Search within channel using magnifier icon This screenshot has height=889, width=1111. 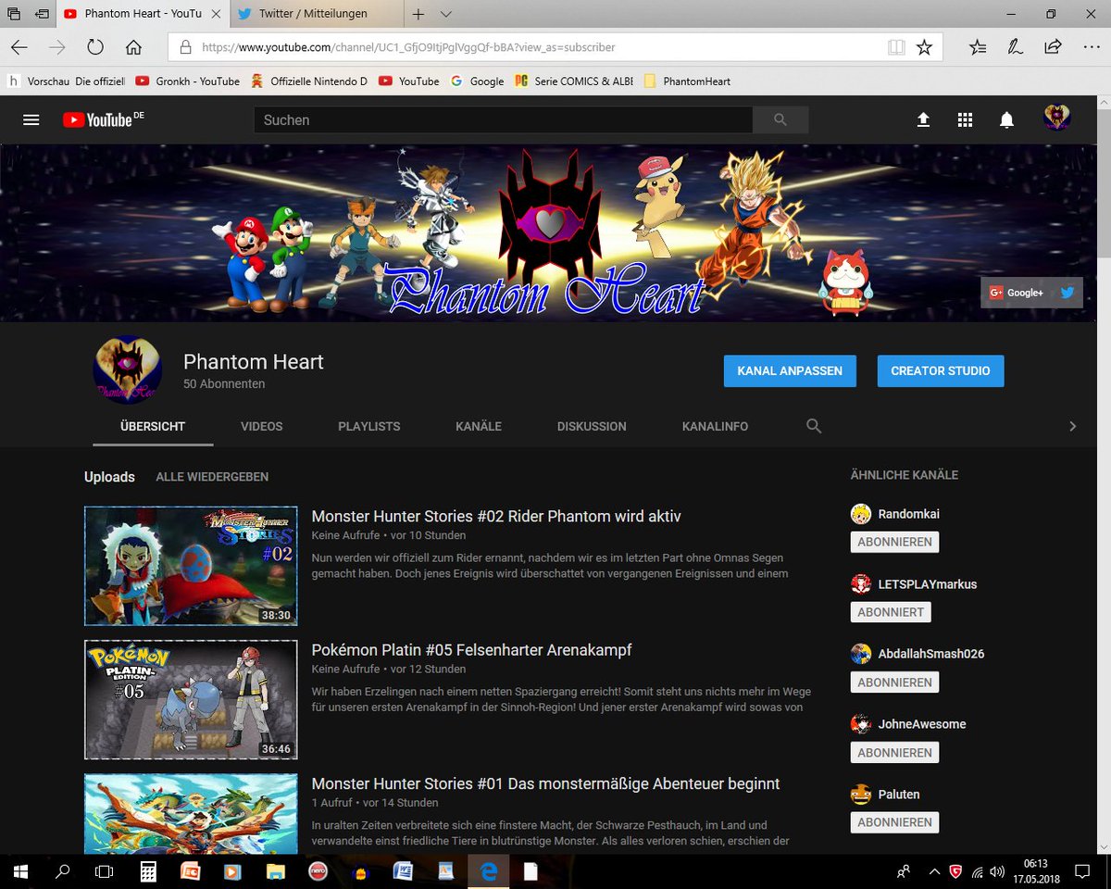(814, 426)
